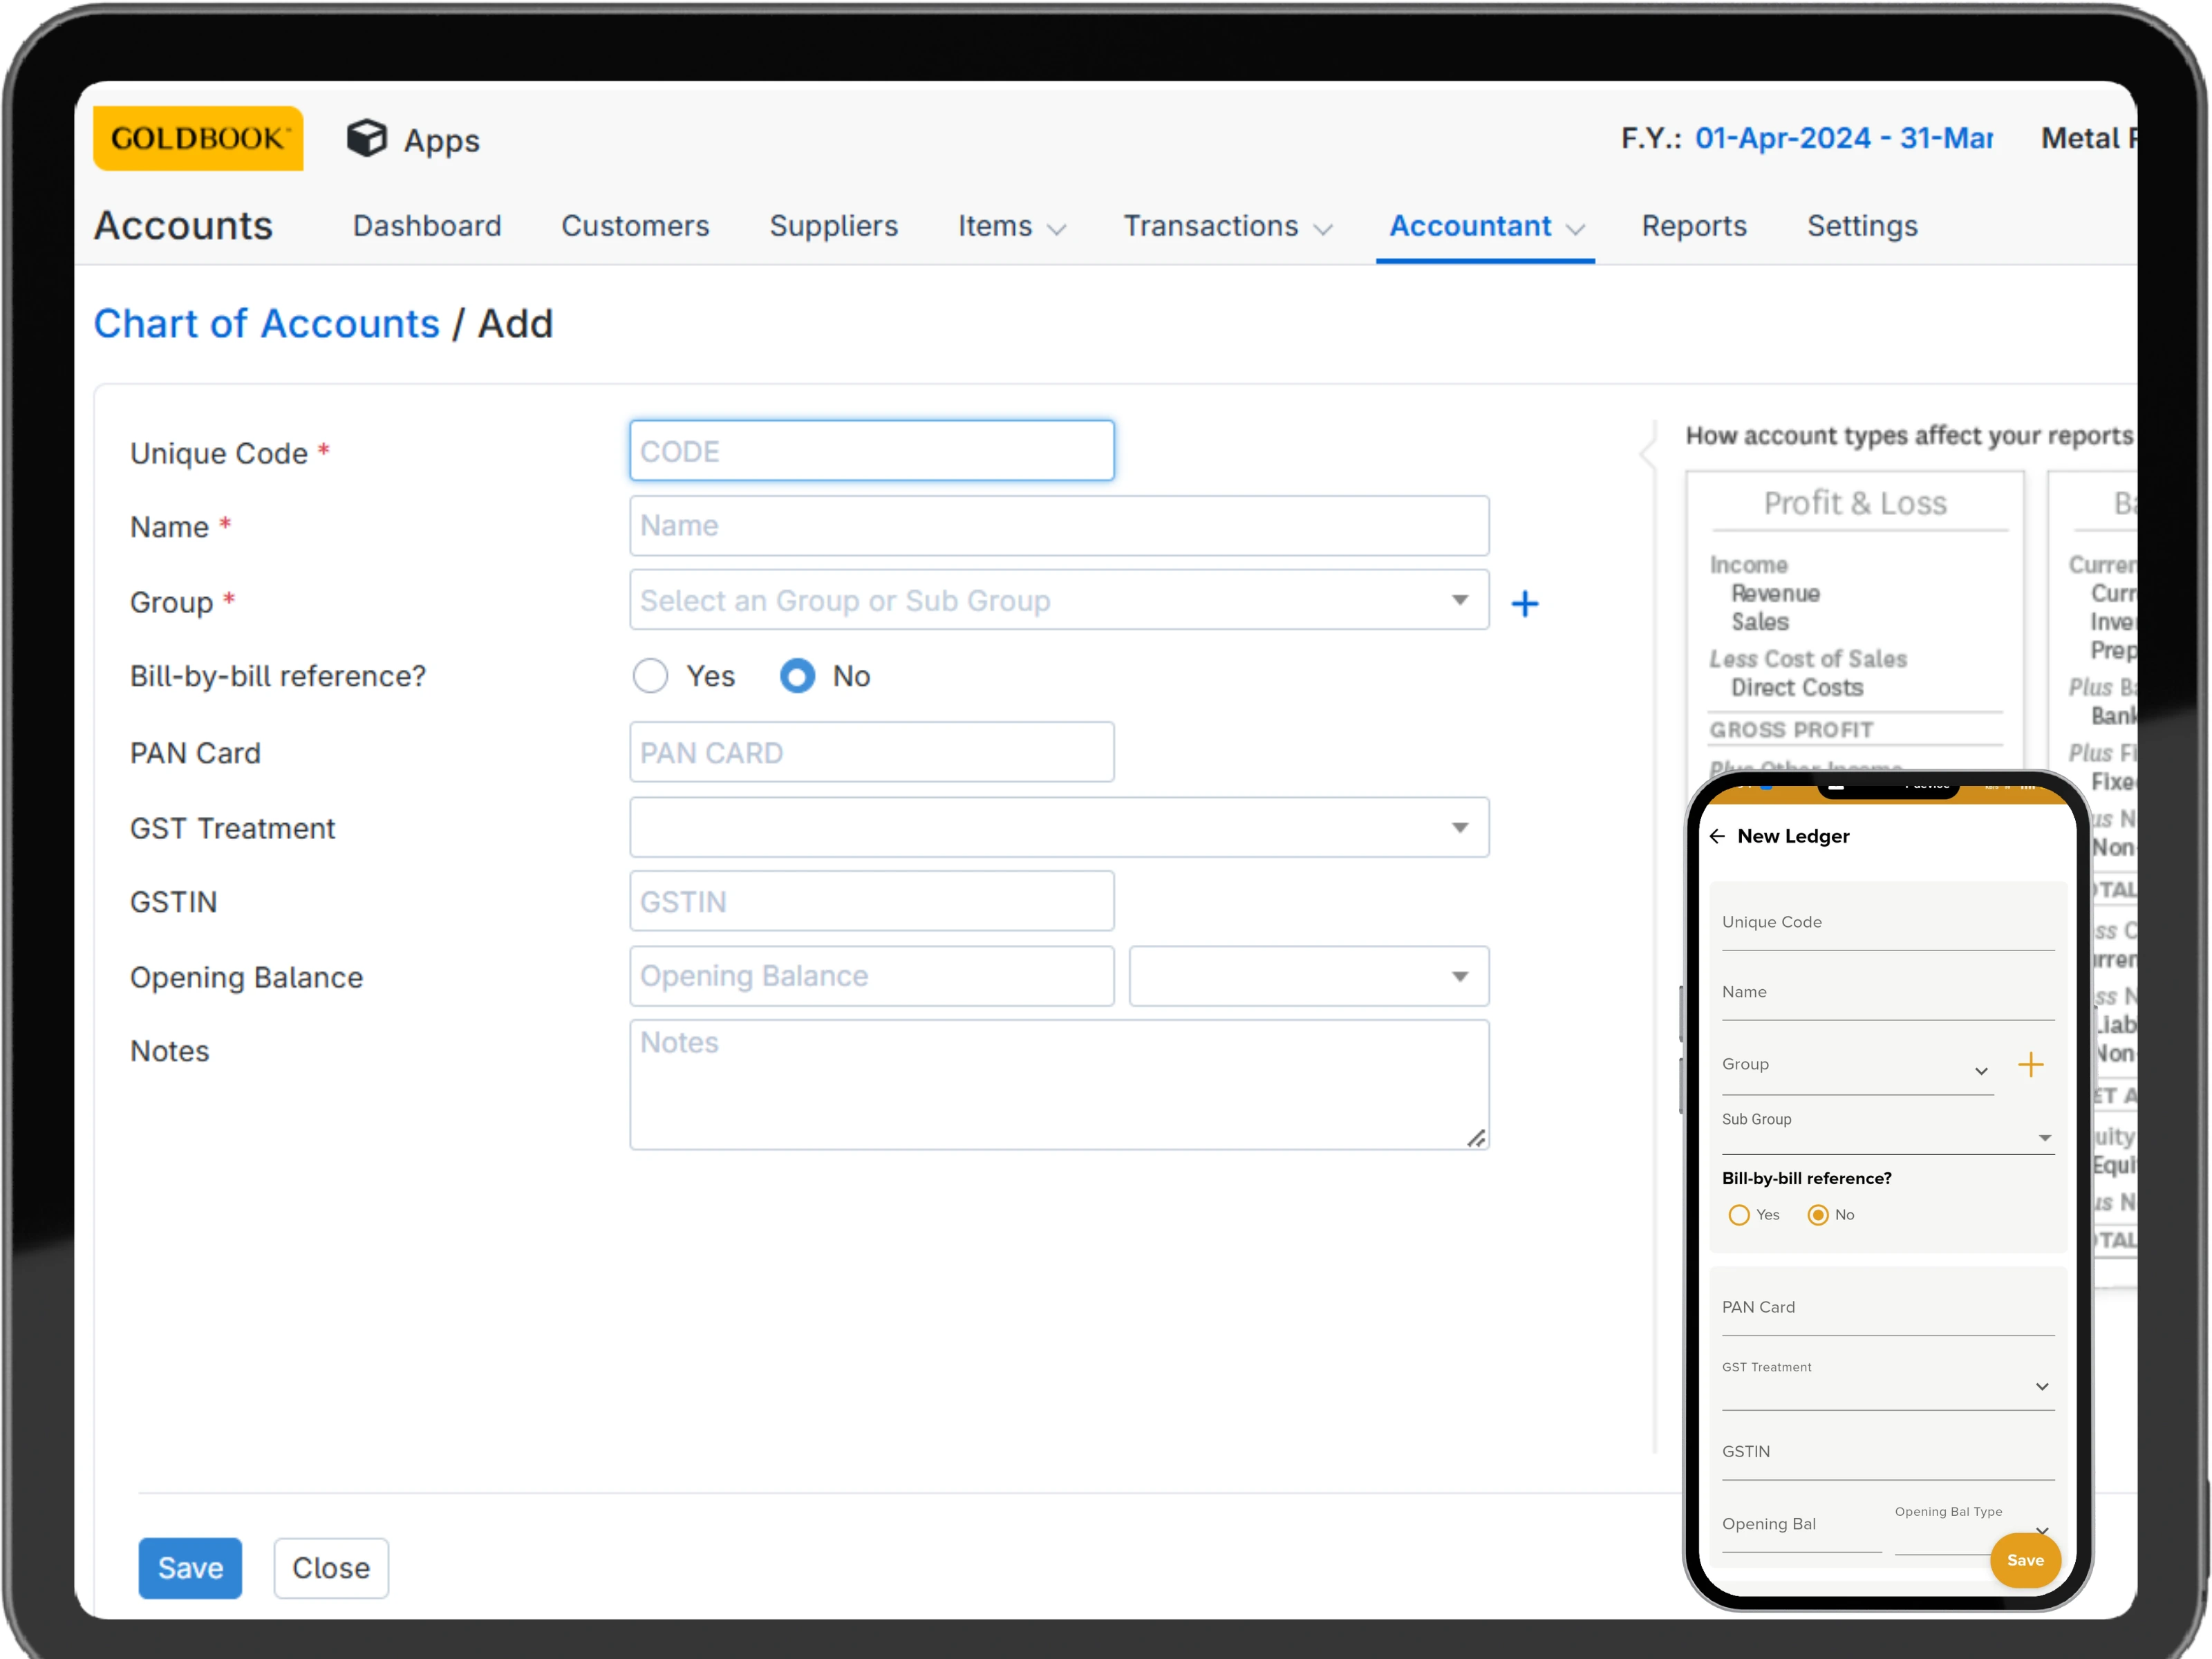Choose Yes radio in mobile New Ledger
This screenshot has height=1659, width=2212.
tap(1739, 1215)
